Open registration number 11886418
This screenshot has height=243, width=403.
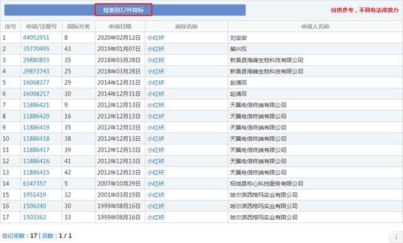click(x=36, y=139)
